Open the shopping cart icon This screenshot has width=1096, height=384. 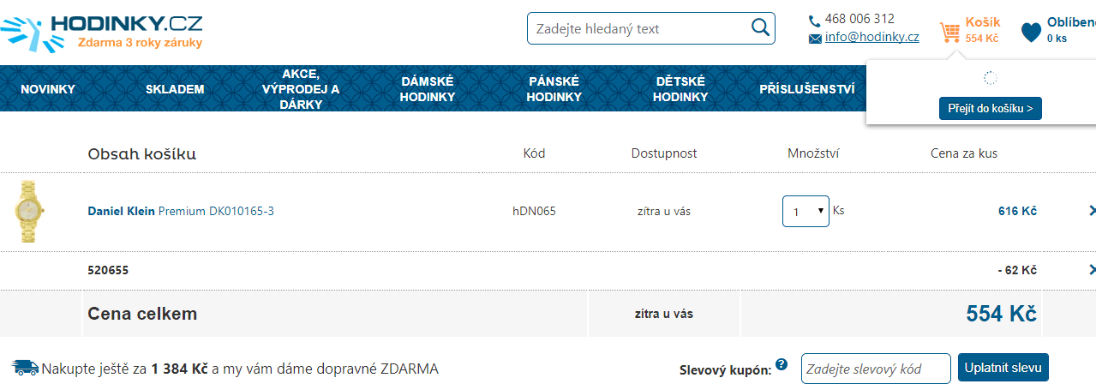pos(949,32)
